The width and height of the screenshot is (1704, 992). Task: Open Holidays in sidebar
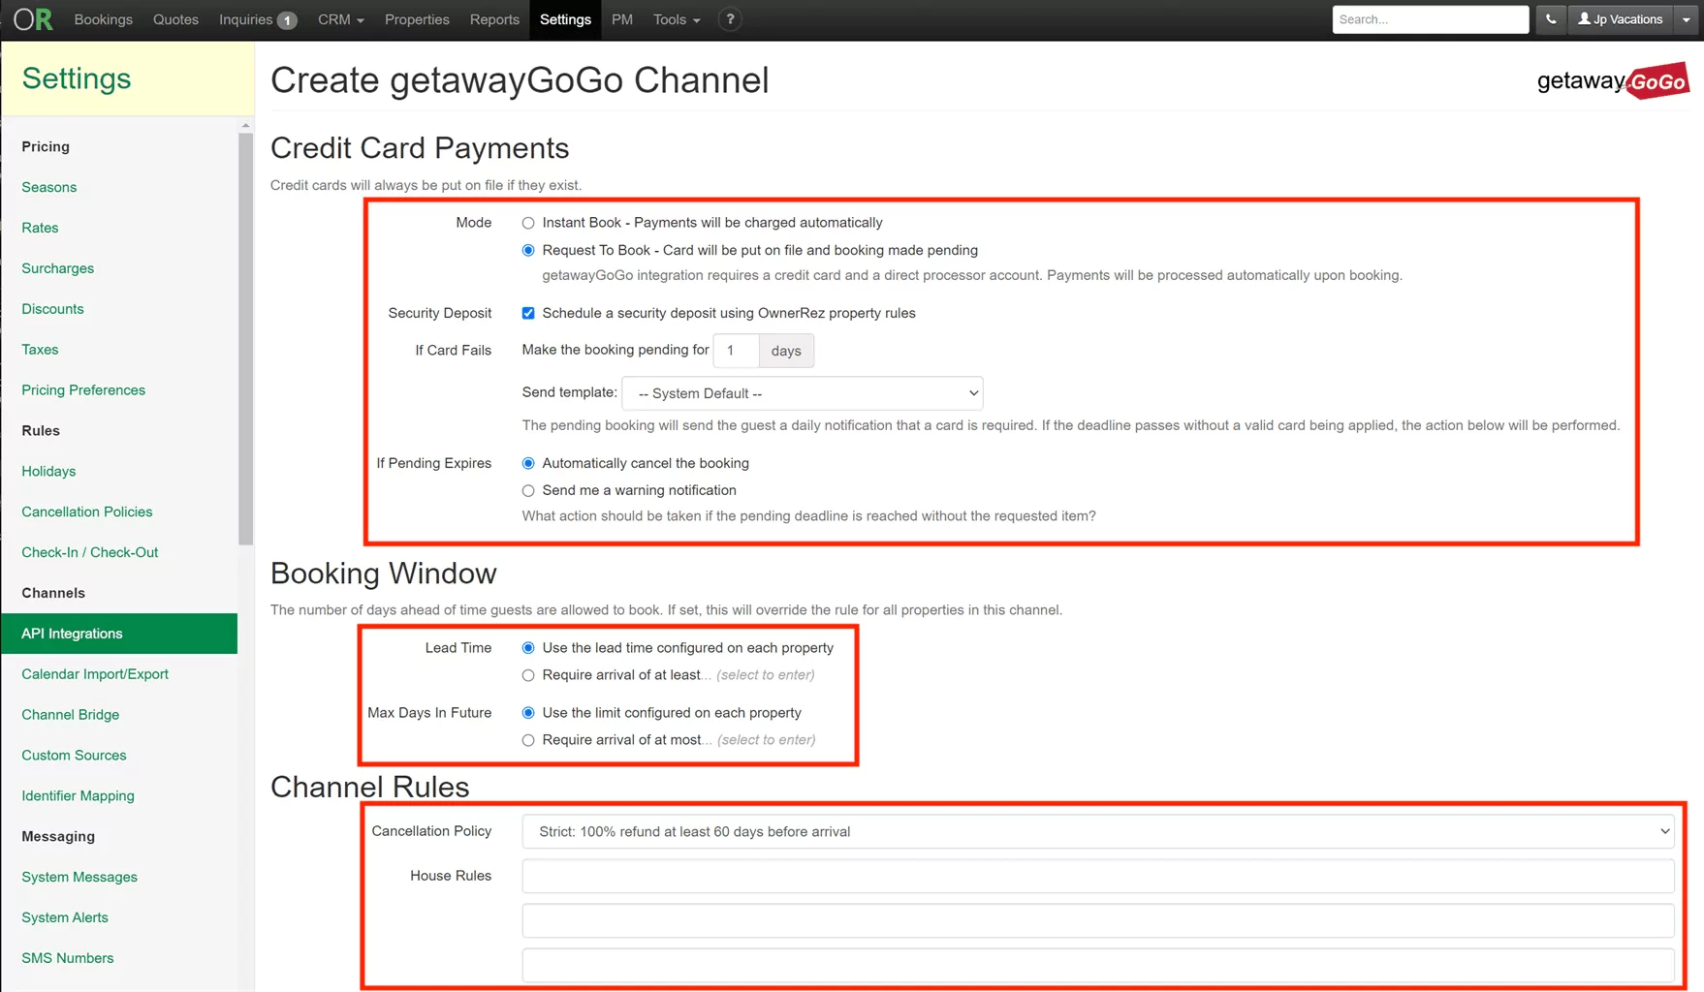48,472
